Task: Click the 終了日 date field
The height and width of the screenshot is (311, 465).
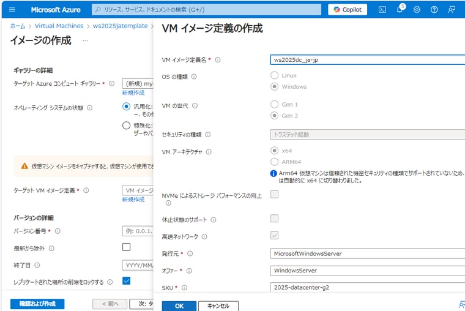Action: (138, 265)
